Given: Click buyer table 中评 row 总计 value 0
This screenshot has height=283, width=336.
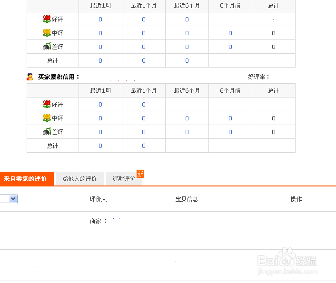Looking at the screenshot, I should (274, 118).
